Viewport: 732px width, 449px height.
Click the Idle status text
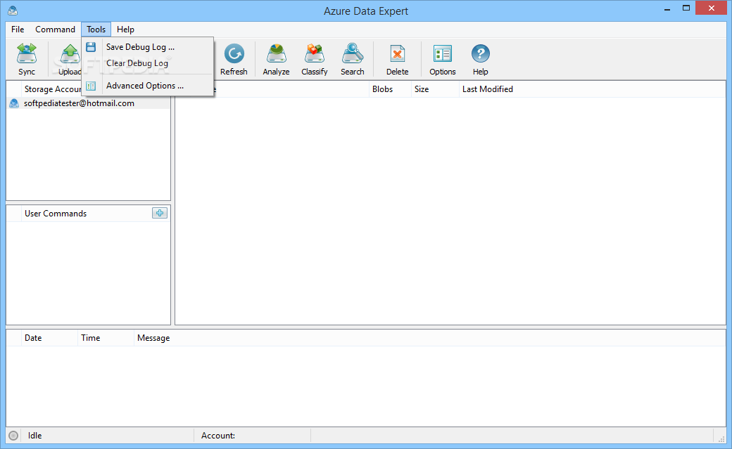pos(35,436)
